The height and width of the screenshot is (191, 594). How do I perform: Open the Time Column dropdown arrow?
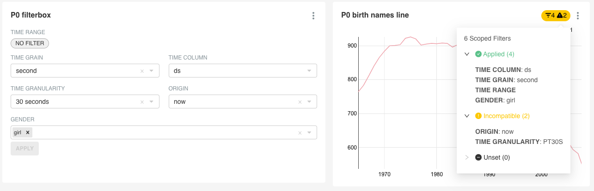coord(309,71)
